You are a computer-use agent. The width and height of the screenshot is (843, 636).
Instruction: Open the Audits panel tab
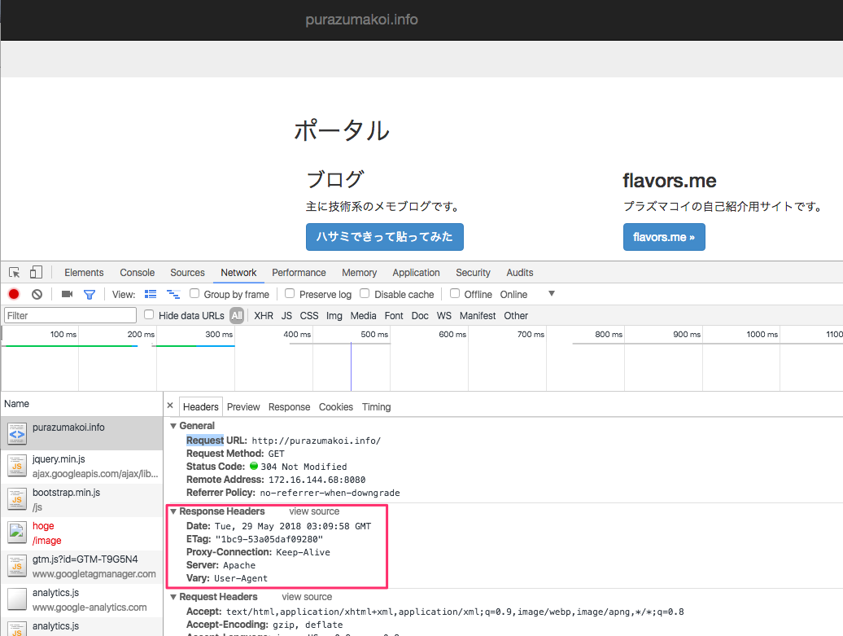pos(520,272)
